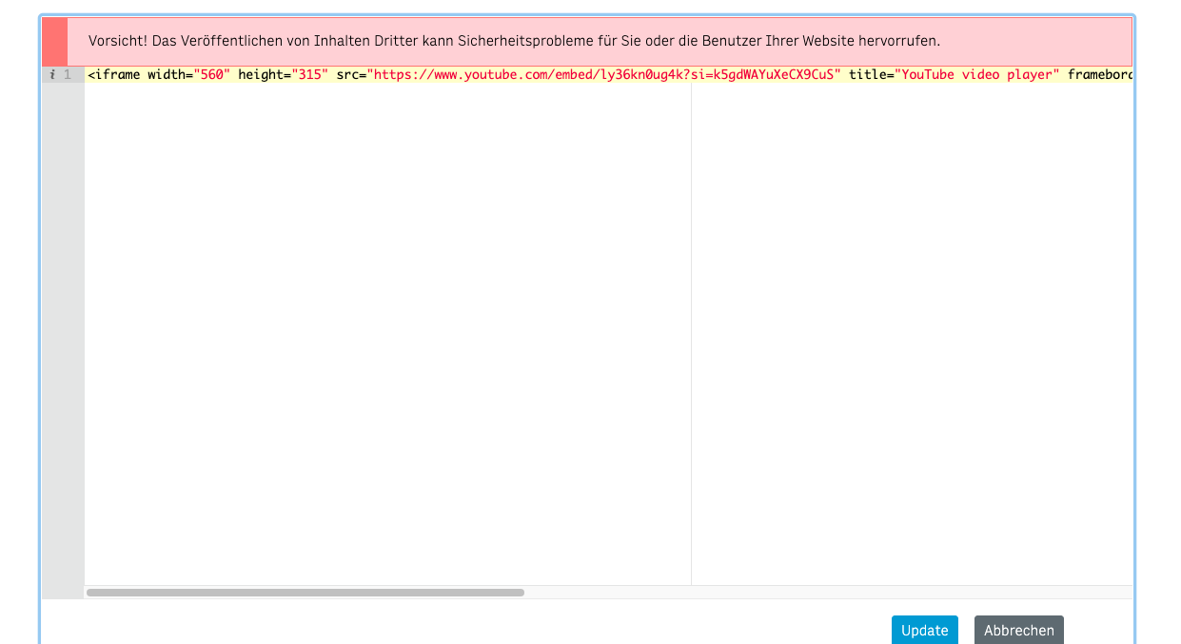This screenshot has width=1181, height=644.
Task: Click the vertical print margin line in editor
Action: [x=691, y=333]
